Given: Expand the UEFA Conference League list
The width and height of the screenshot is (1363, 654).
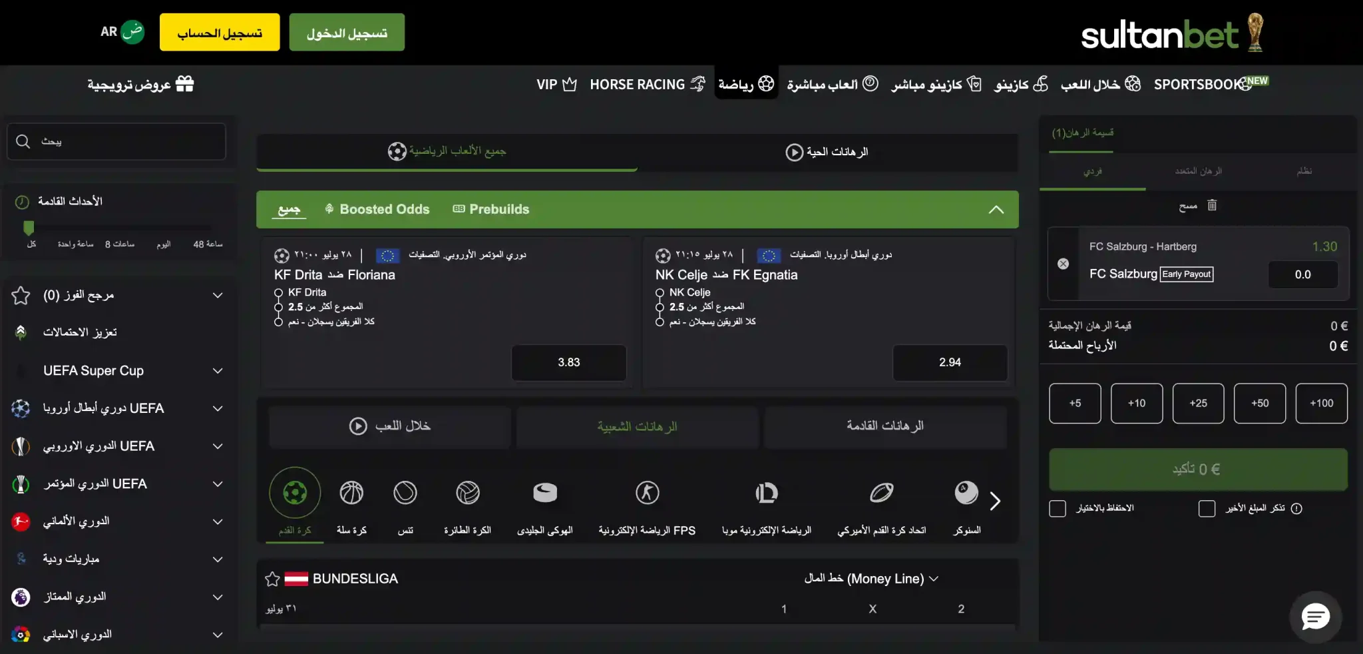Looking at the screenshot, I should 218,484.
